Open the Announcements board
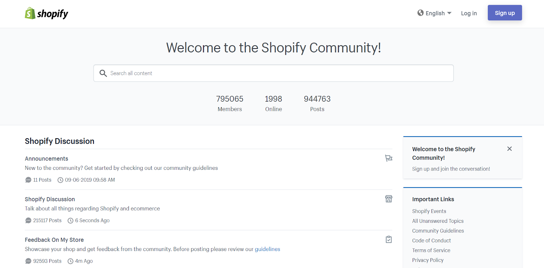This screenshot has height=268, width=544. pos(47,159)
